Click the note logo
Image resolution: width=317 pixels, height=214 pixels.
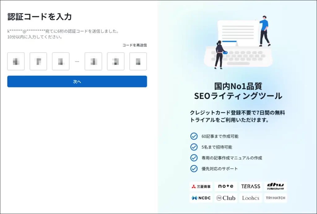[x=226, y=186]
